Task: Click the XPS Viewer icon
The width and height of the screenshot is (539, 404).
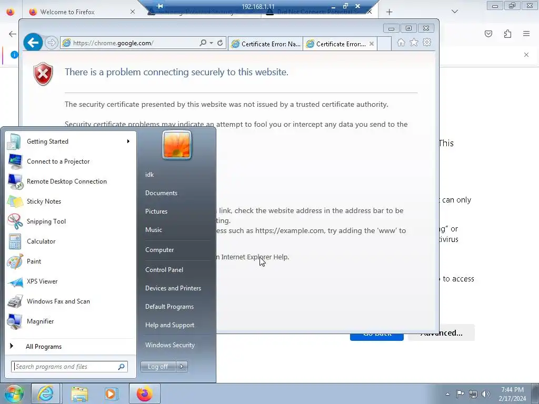Action: click(x=15, y=281)
